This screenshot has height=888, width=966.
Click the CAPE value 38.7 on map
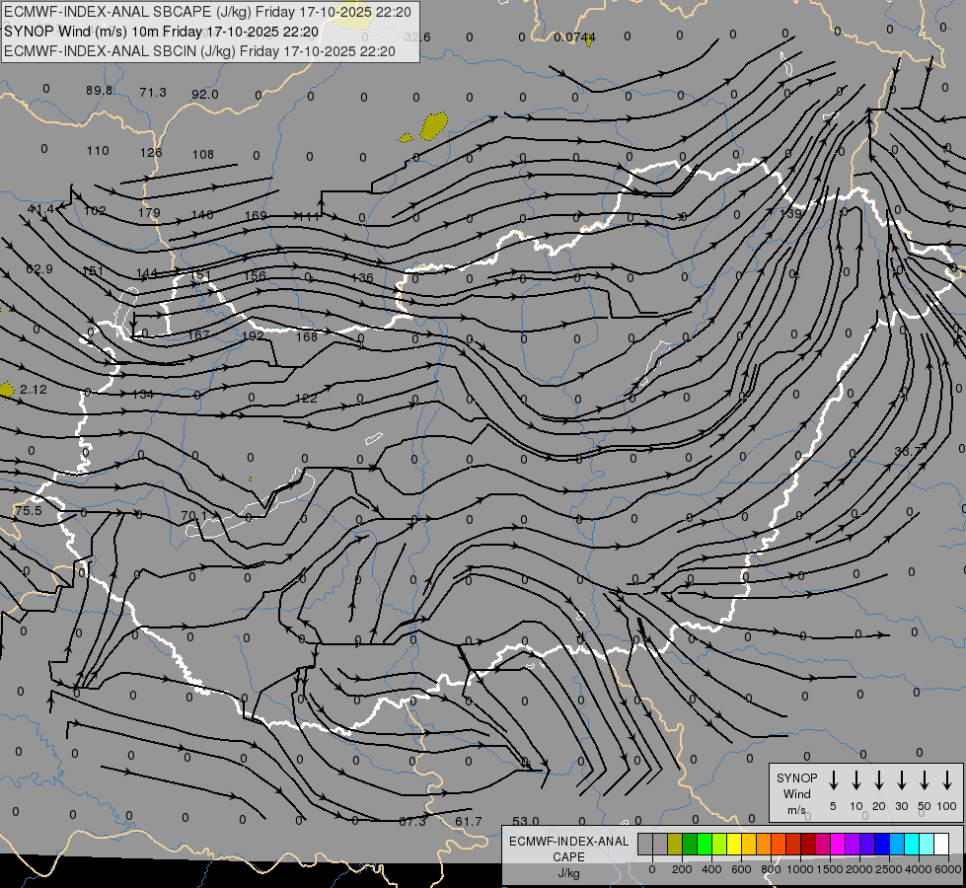pos(908,452)
